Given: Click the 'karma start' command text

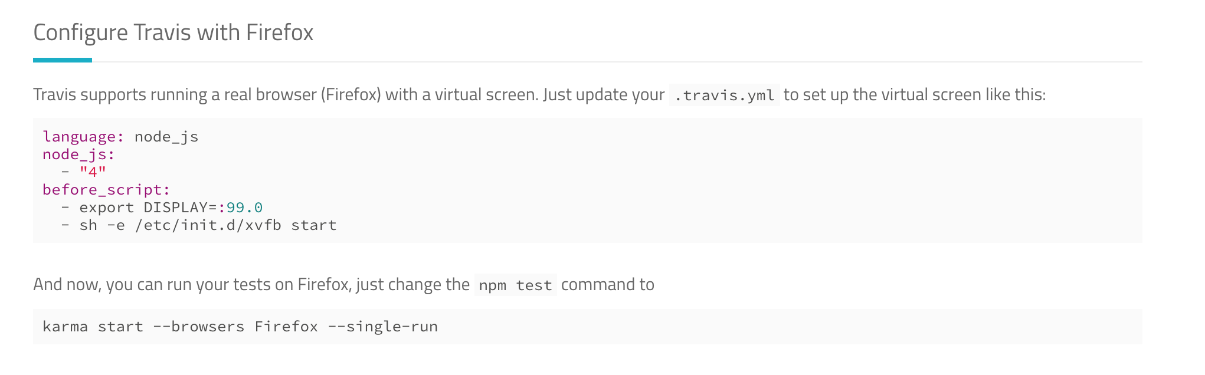Looking at the screenshot, I should pos(93,327).
